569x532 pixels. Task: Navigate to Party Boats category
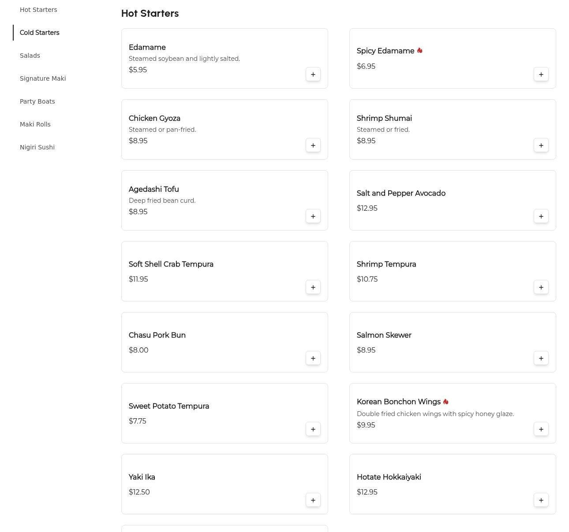click(x=37, y=101)
